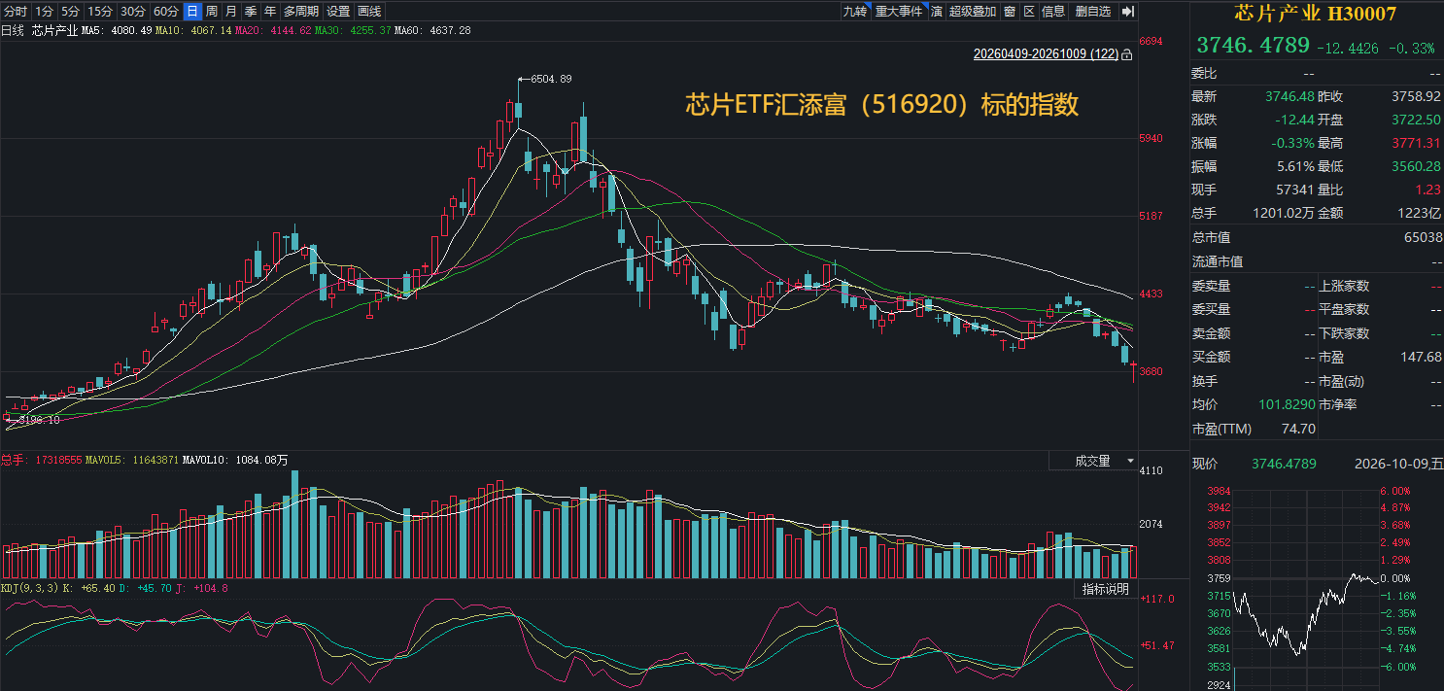Switch to the 月 monthly chart
The image size is (1444, 691).
(231, 12)
